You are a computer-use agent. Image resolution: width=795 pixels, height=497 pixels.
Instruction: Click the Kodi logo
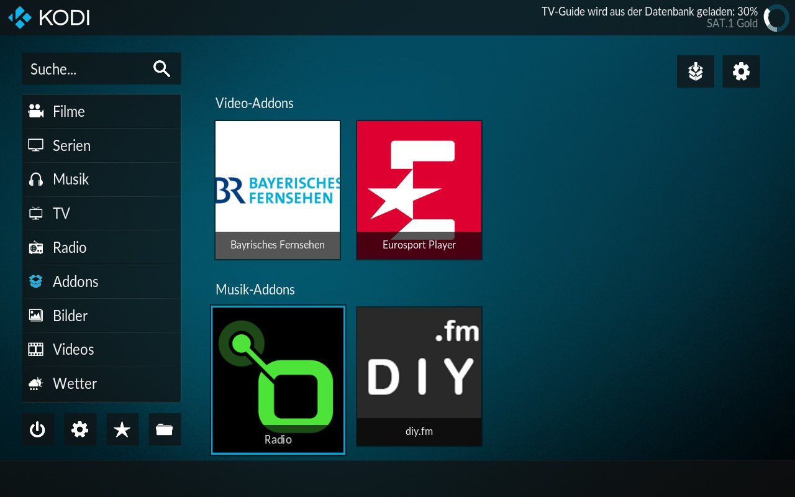point(49,17)
